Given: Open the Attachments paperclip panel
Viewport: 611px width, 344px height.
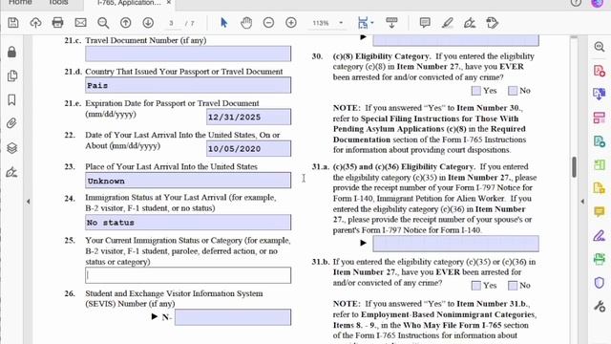Looking at the screenshot, I should click(x=12, y=123).
